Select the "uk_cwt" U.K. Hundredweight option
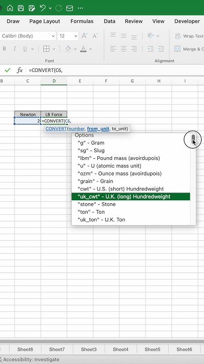This screenshot has height=364, width=204. pyautogui.click(x=130, y=196)
